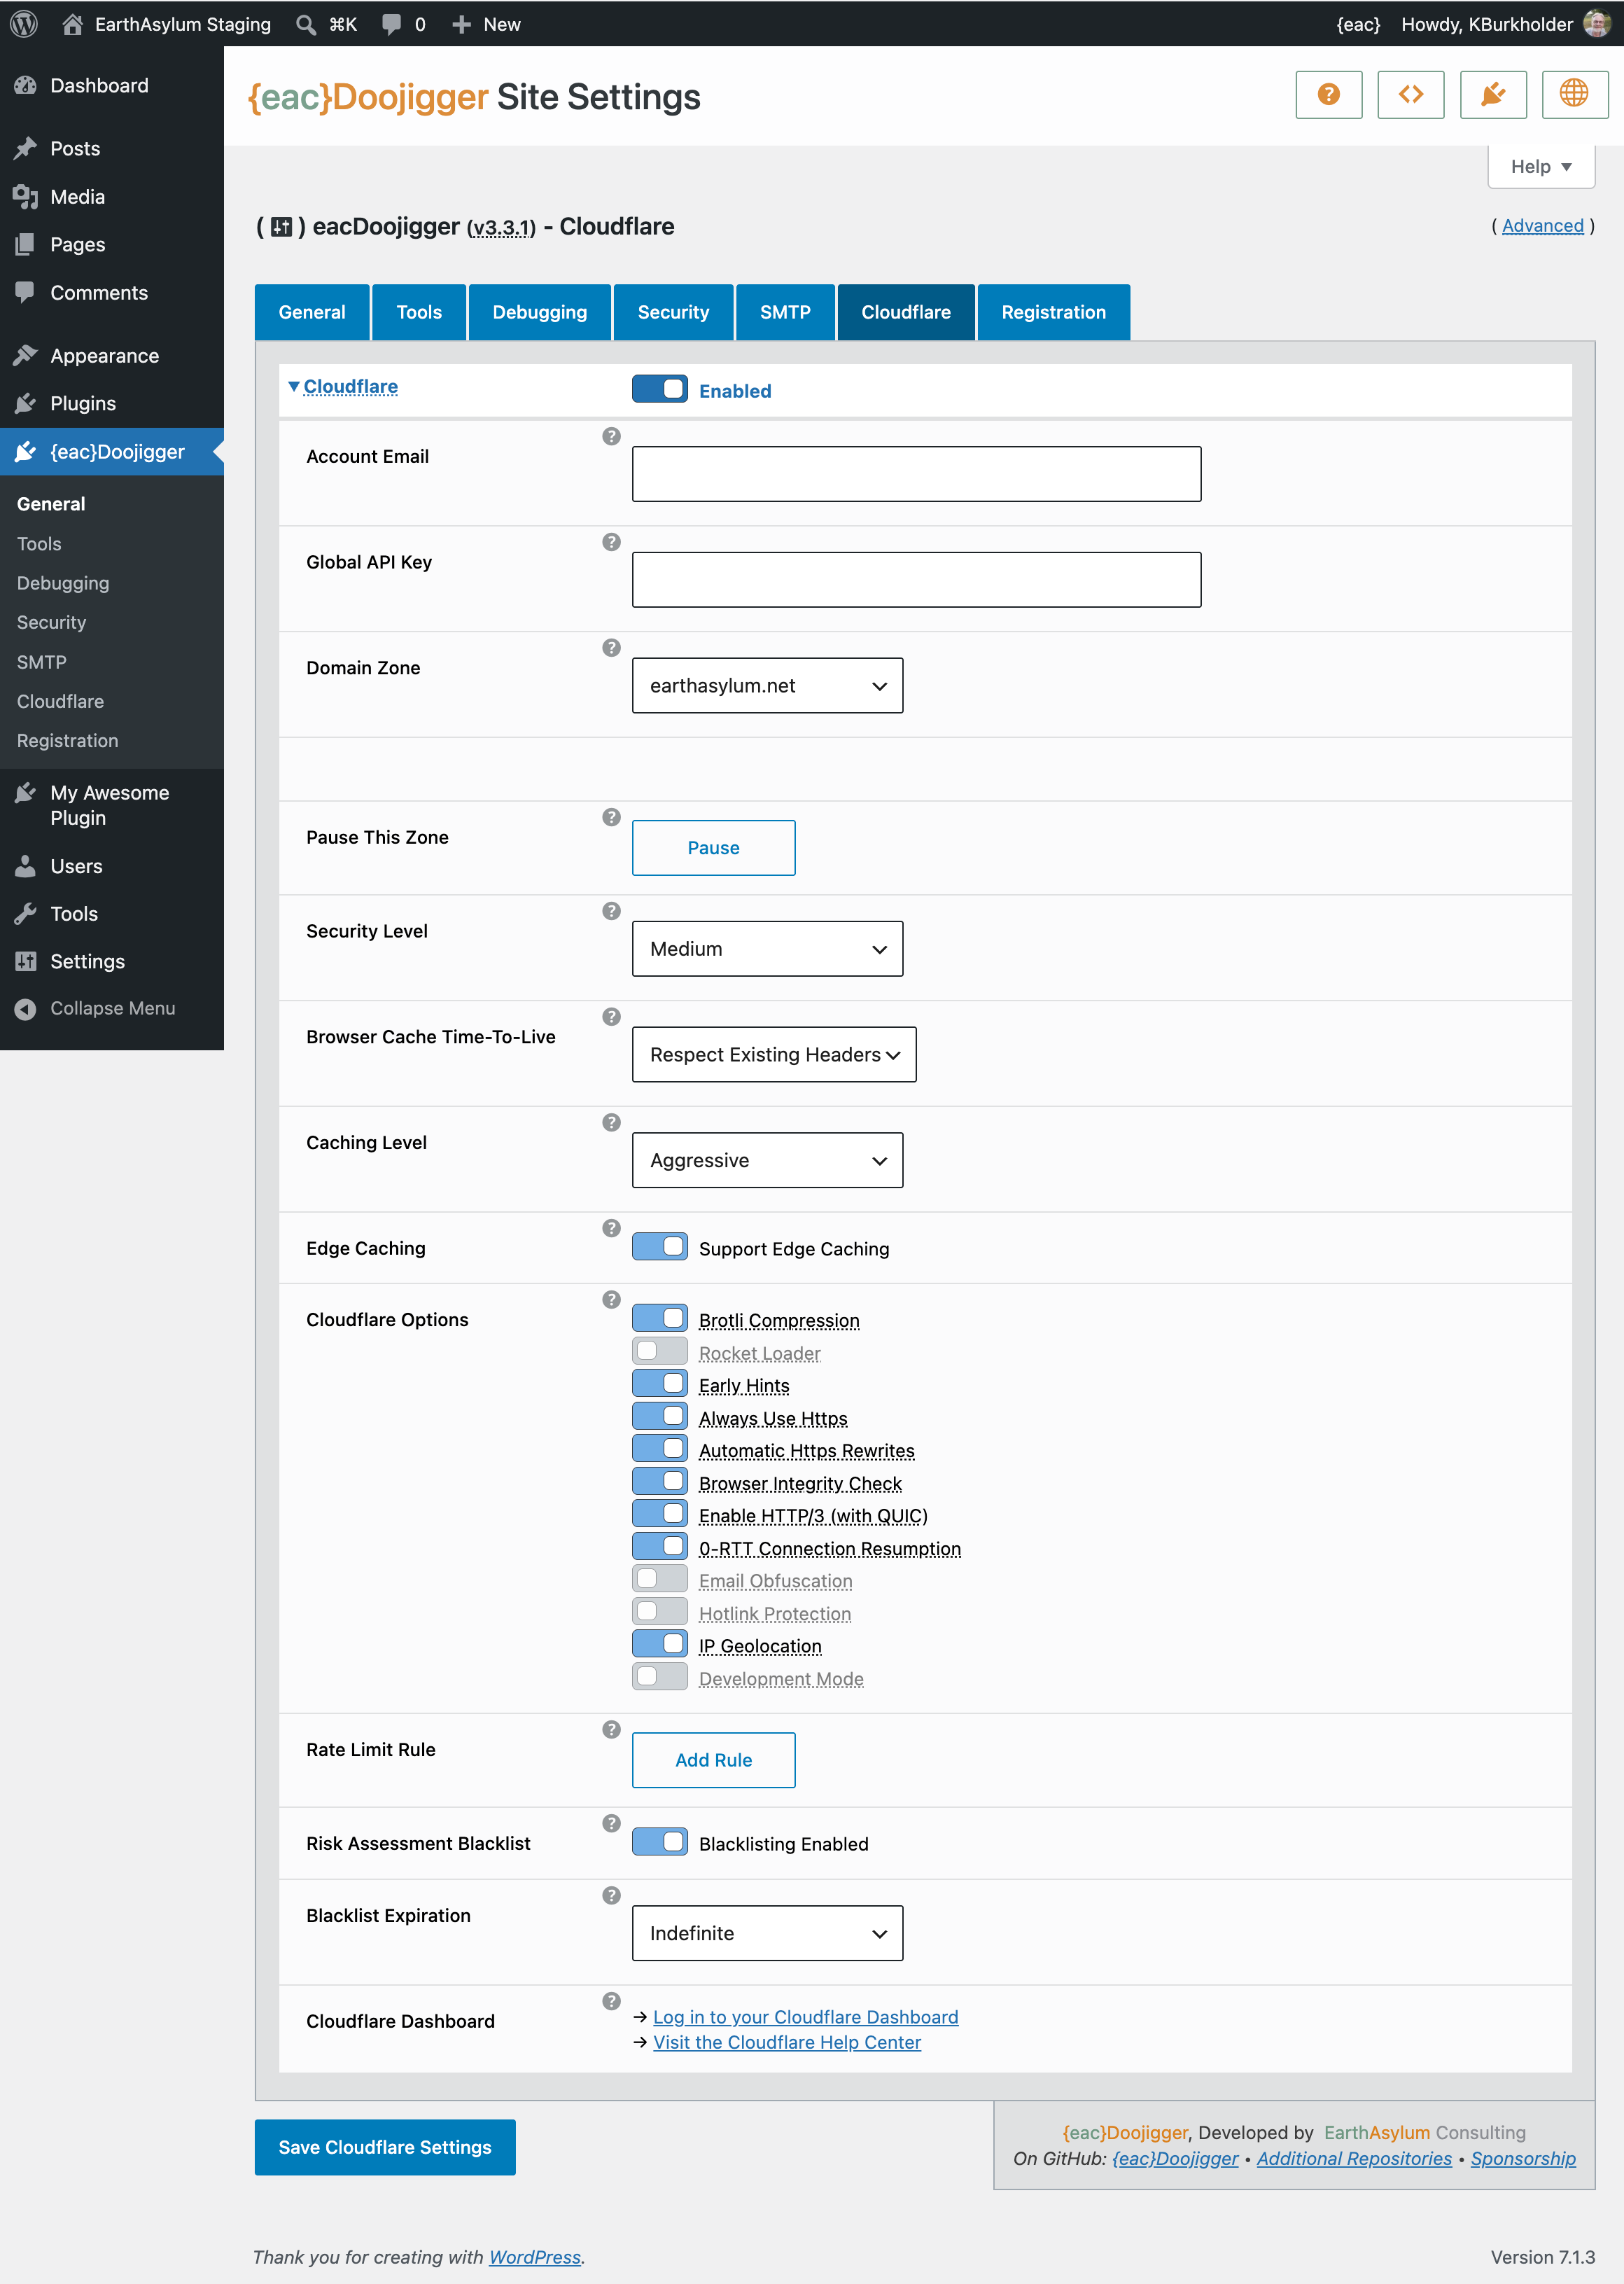1624x2284 pixels.
Task: Click the help icon next to Security Level
Action: (x=611, y=912)
